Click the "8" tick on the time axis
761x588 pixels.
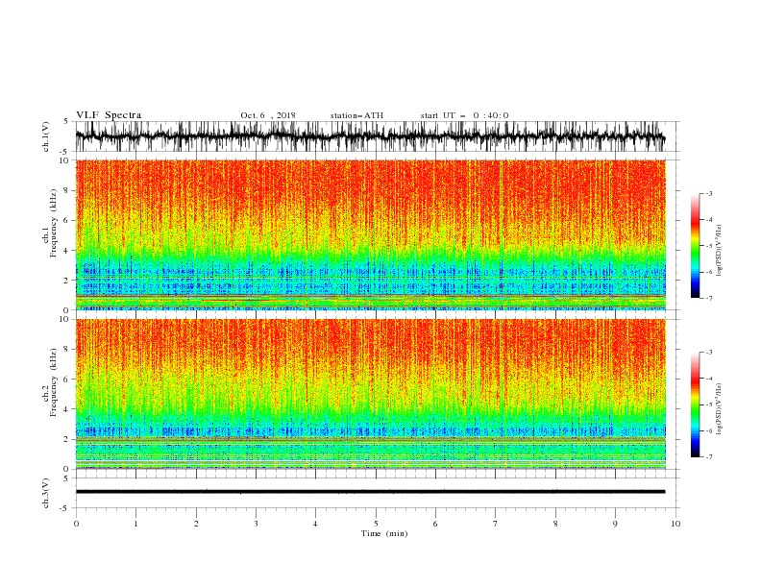coord(555,524)
